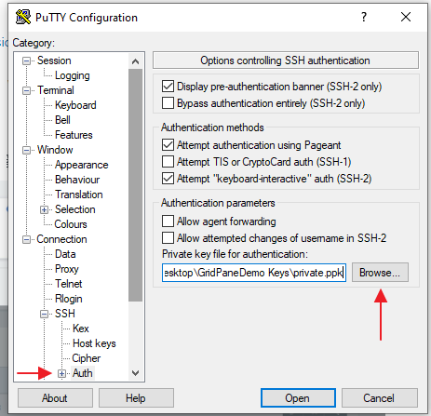Check Allow attempted changes of username
This screenshot has height=416, width=431.
pos(168,238)
